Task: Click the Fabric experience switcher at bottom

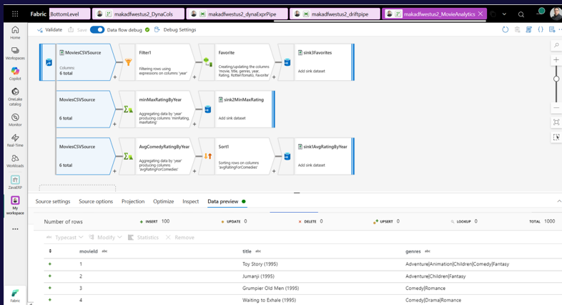Action: click(x=15, y=296)
